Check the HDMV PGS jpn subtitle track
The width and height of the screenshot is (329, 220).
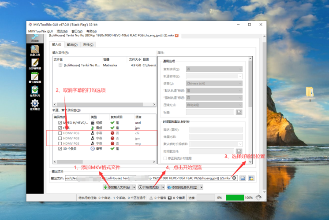[60, 138]
